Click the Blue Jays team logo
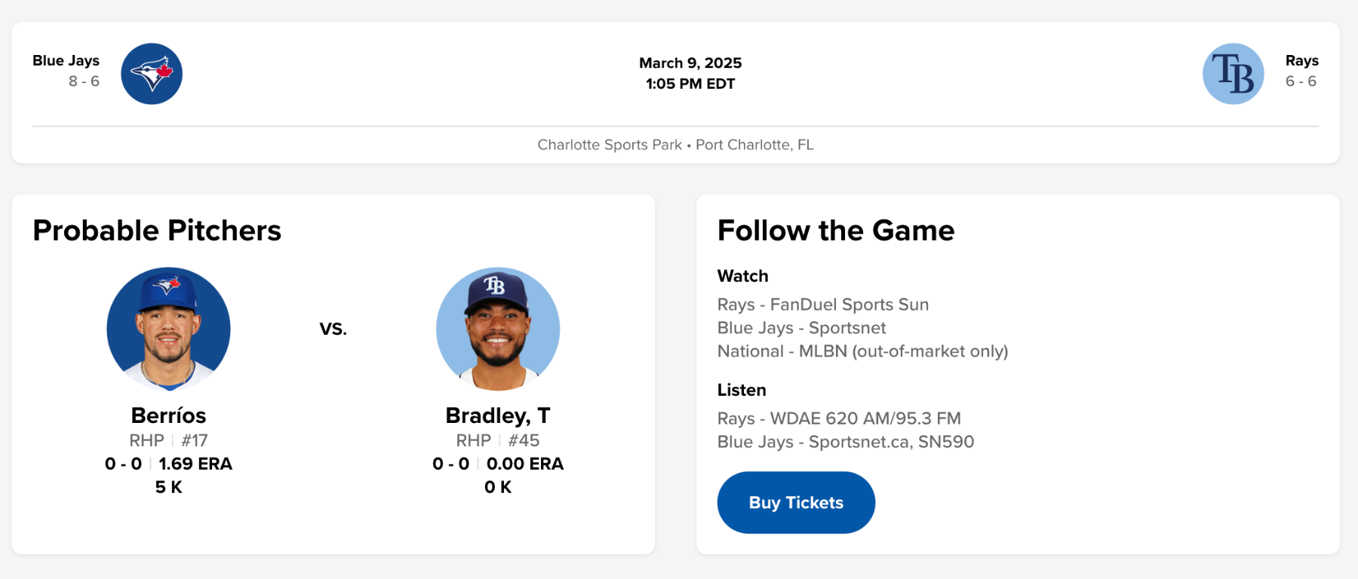 tap(152, 74)
